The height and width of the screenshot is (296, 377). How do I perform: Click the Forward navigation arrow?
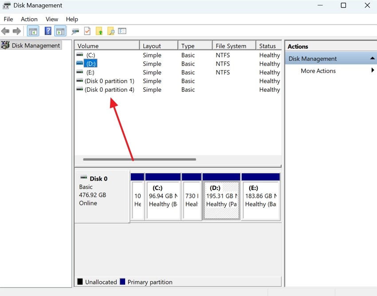(x=17, y=31)
